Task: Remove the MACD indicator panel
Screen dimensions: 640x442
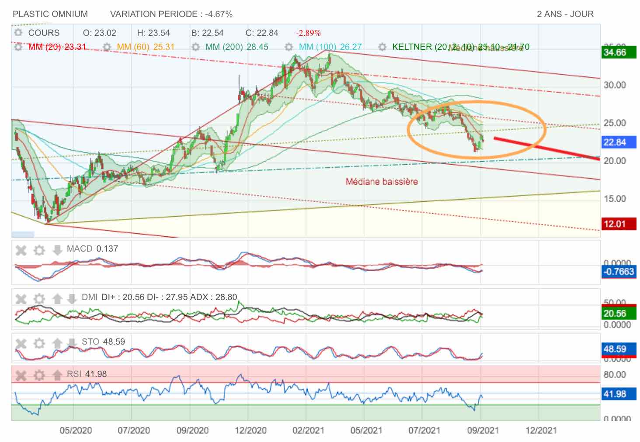Action: click(x=21, y=250)
